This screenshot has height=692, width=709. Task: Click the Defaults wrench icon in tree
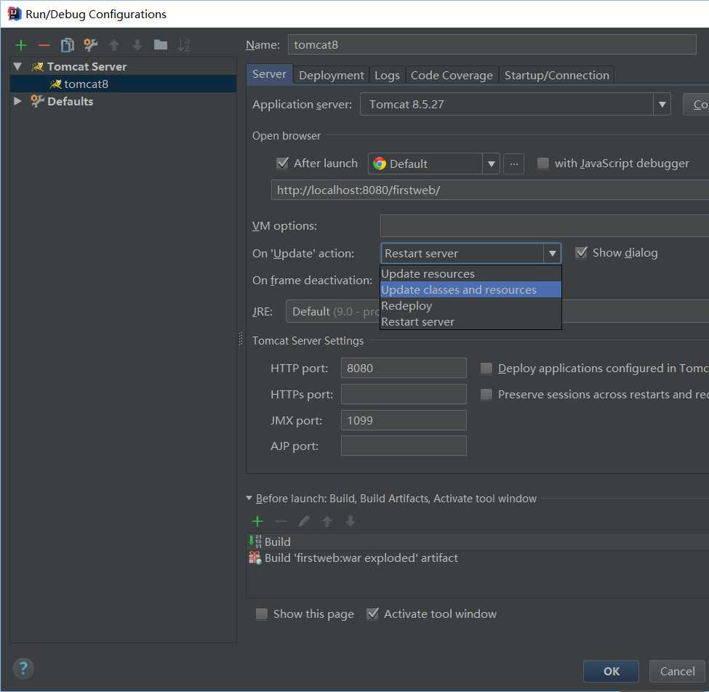(x=37, y=101)
